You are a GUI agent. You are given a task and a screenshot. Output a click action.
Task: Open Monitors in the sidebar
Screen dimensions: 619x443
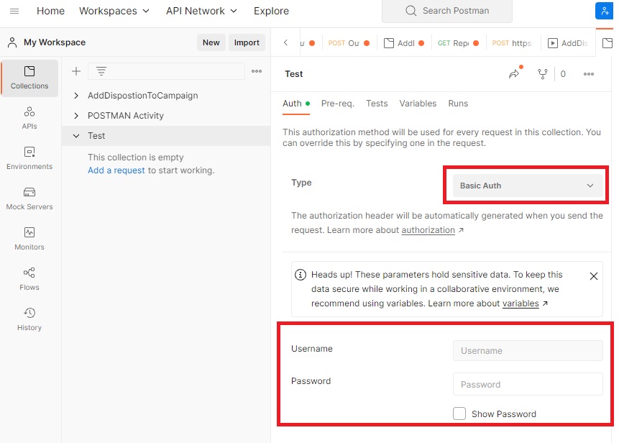coord(29,239)
